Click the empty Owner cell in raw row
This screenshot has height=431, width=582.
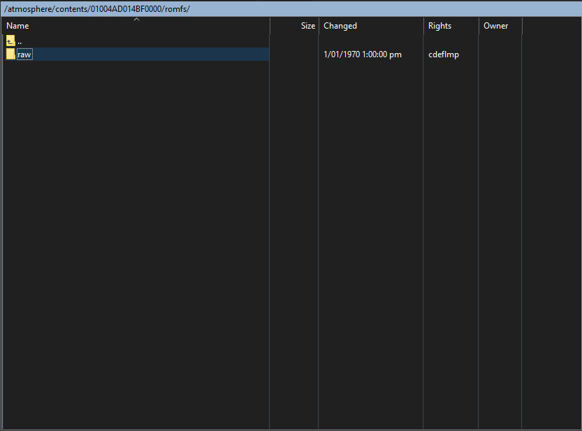(x=500, y=54)
